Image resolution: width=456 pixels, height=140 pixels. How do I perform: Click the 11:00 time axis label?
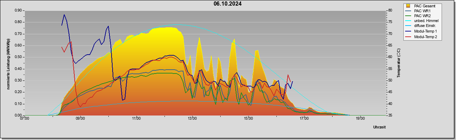[x=136, y=119]
